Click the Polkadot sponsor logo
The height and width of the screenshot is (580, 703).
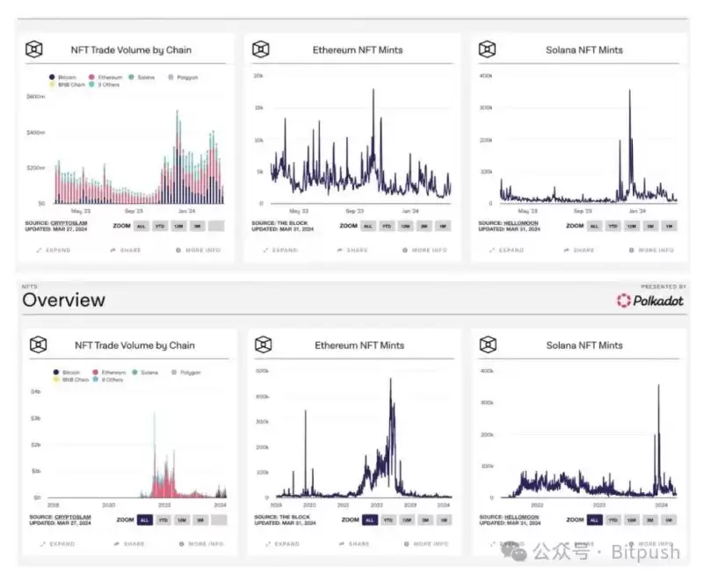click(649, 301)
